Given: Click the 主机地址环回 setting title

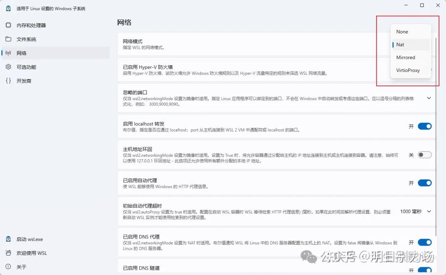Looking at the screenshot, I should (138, 149).
